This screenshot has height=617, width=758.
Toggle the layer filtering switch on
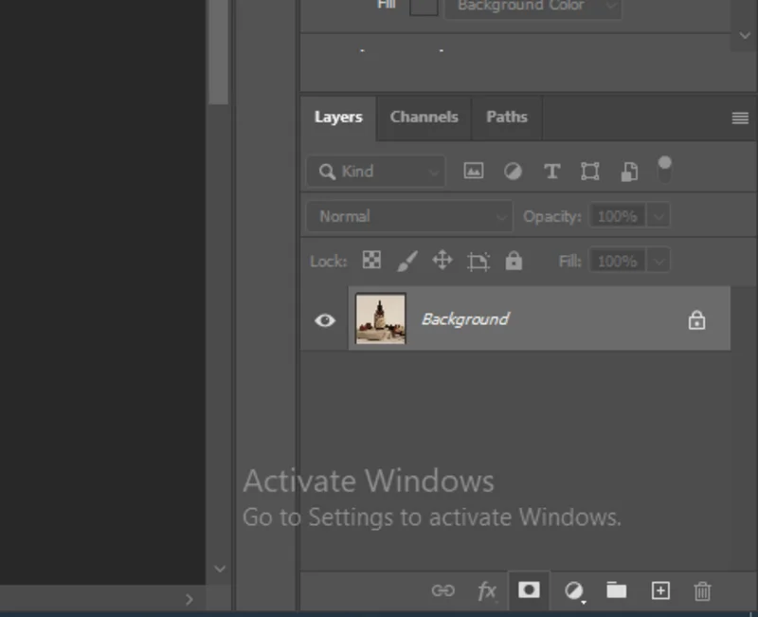(x=665, y=167)
